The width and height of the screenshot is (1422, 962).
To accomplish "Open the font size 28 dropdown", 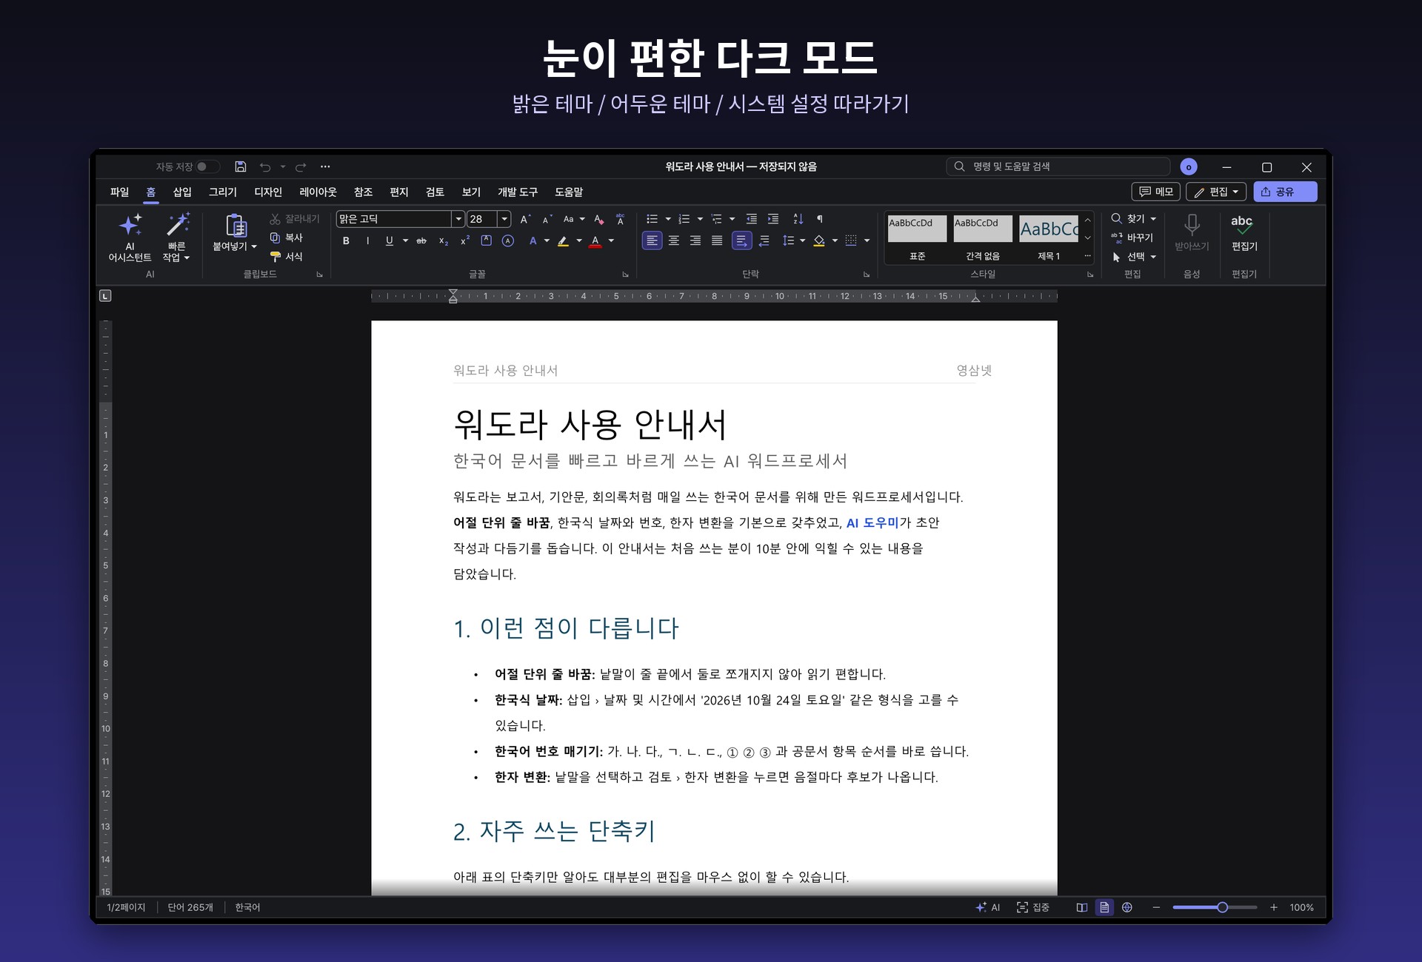I will tap(504, 219).
